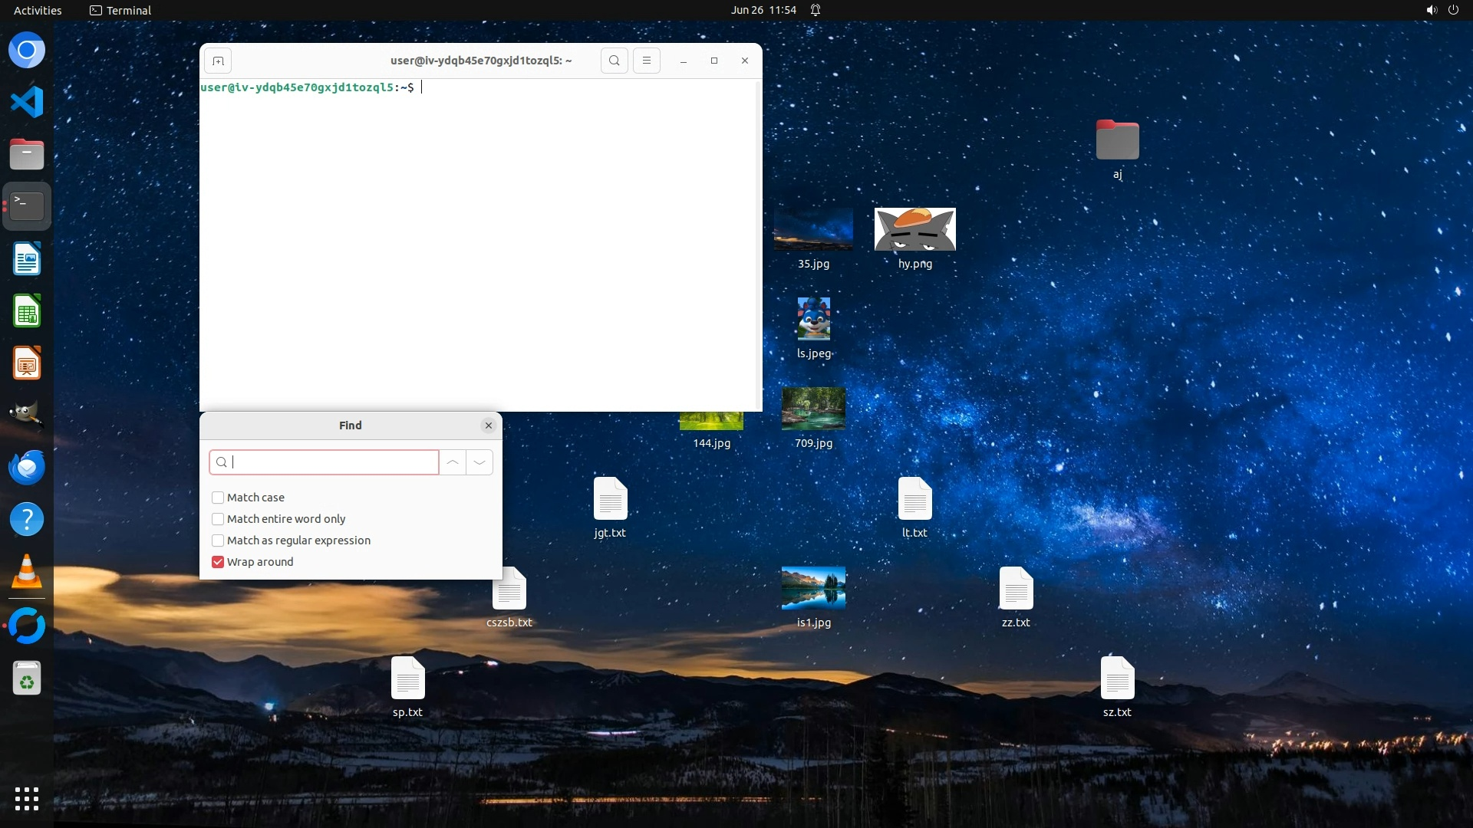Viewport: 1473px width, 828px height.
Task: Enable the Match case checkbox
Action: click(218, 498)
